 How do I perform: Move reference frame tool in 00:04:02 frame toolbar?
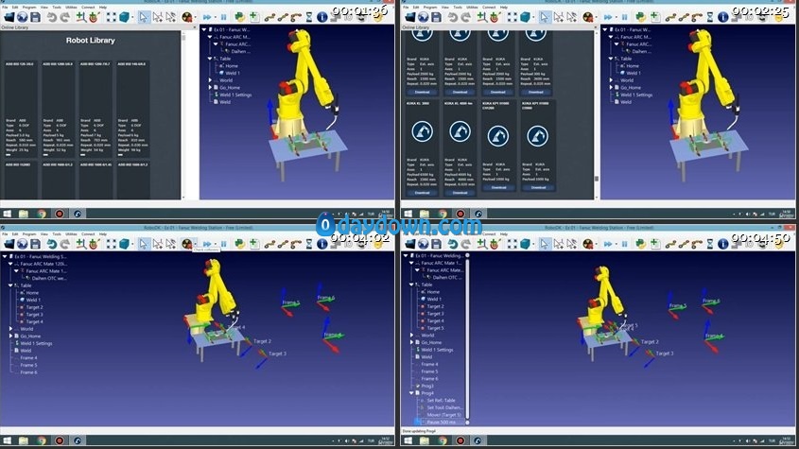click(x=158, y=244)
